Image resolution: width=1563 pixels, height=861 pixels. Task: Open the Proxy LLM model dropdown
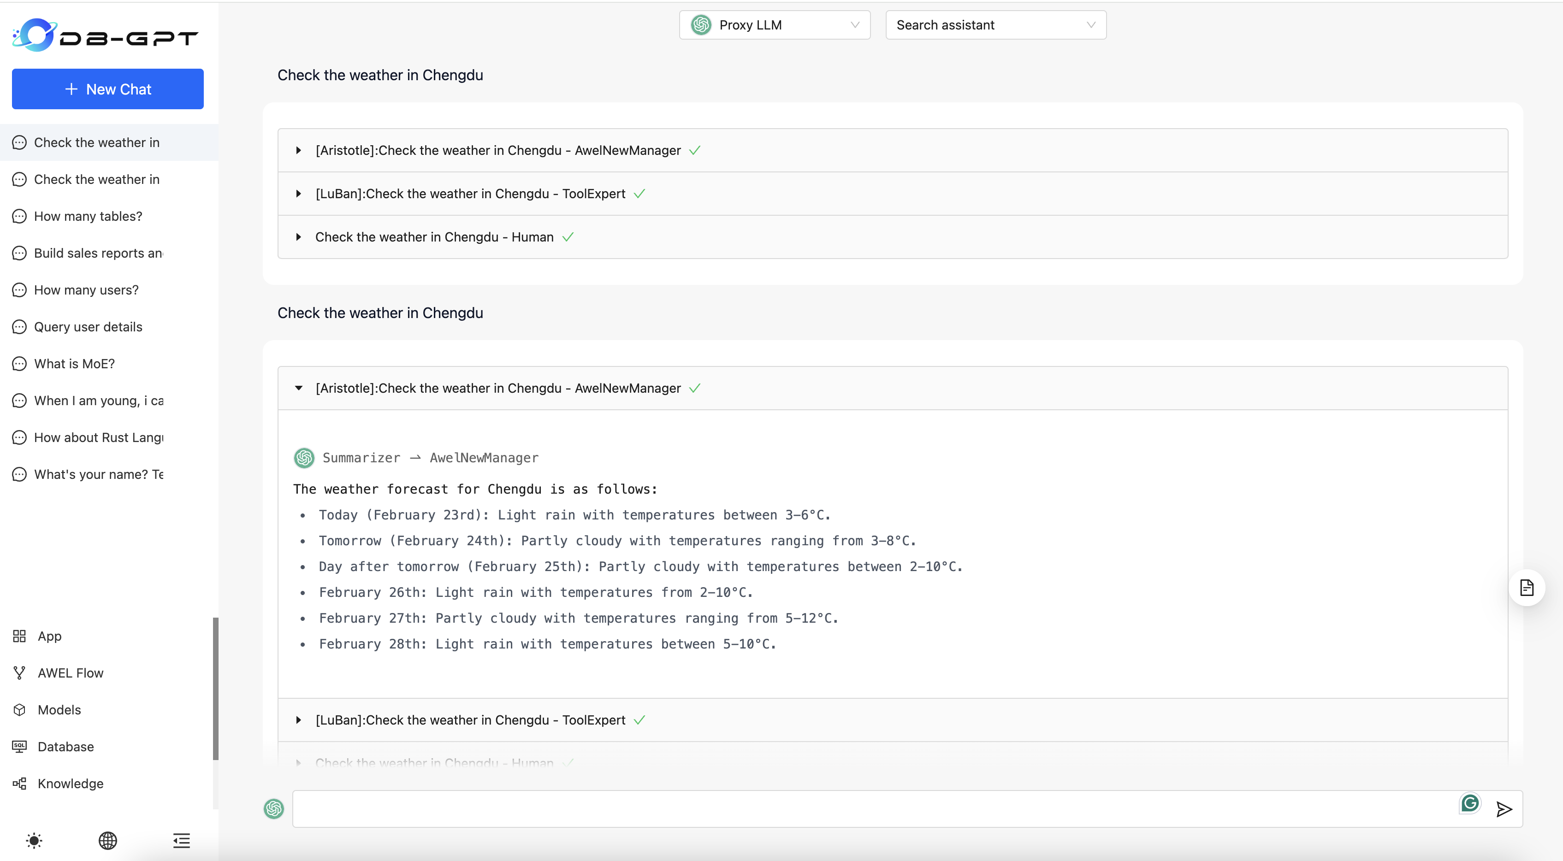click(x=774, y=25)
